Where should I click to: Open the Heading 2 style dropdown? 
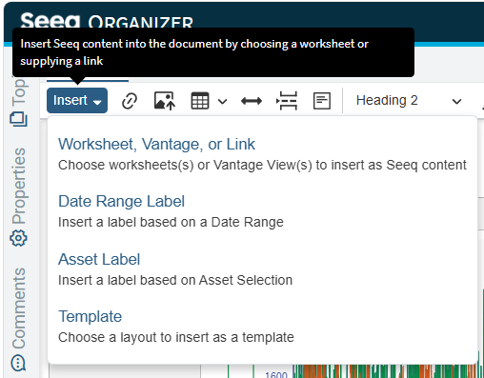[409, 101]
